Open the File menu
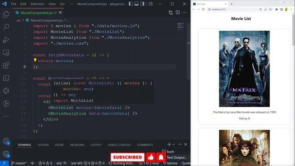The width and height of the screenshot is (295, 166). click(x=13, y=4)
